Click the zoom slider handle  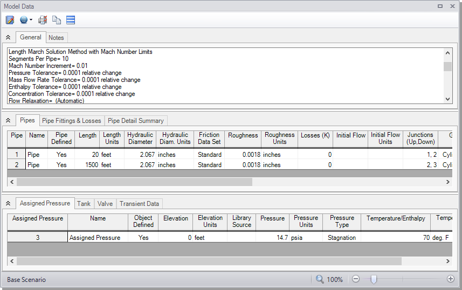(374, 279)
